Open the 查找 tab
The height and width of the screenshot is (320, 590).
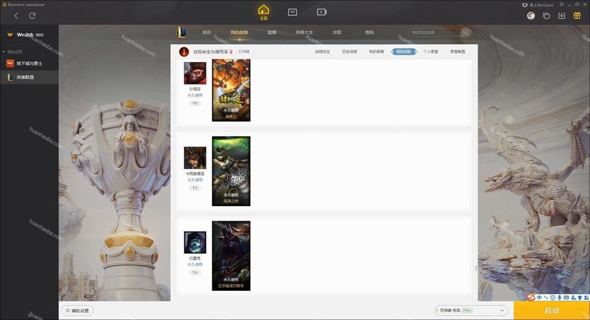click(370, 32)
